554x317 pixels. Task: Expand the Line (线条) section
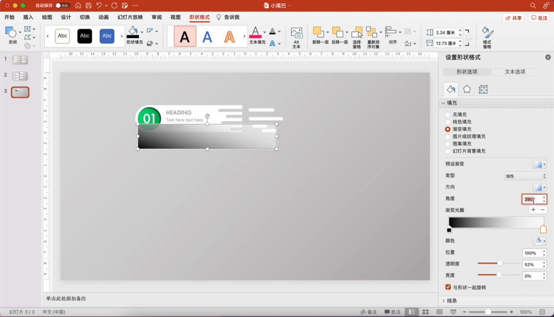click(x=443, y=301)
